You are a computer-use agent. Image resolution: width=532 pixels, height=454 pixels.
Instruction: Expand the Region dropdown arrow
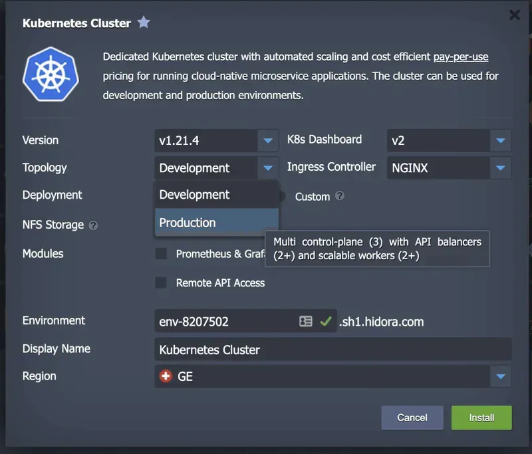pos(500,377)
